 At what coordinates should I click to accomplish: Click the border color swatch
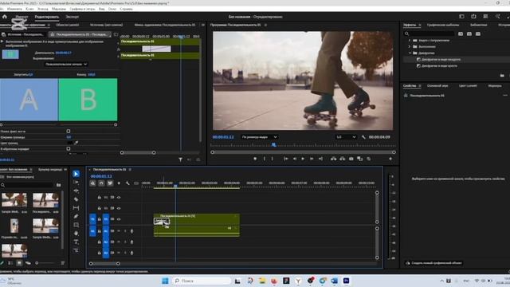click(69, 143)
